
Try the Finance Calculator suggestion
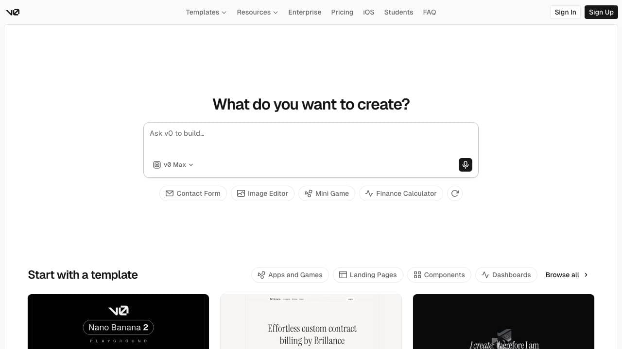point(401,193)
